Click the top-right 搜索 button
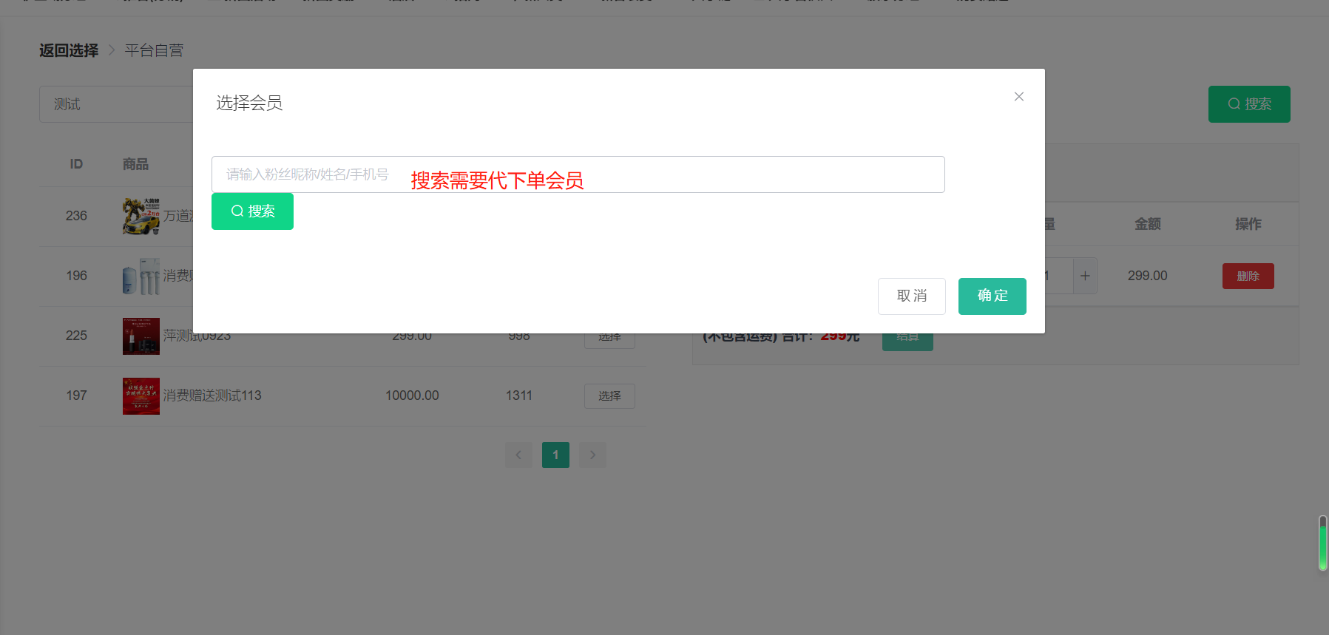This screenshot has height=635, width=1329. [1248, 104]
